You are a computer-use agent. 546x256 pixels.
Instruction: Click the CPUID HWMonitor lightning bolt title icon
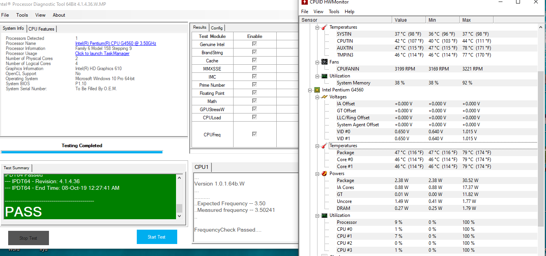[x=304, y=2]
